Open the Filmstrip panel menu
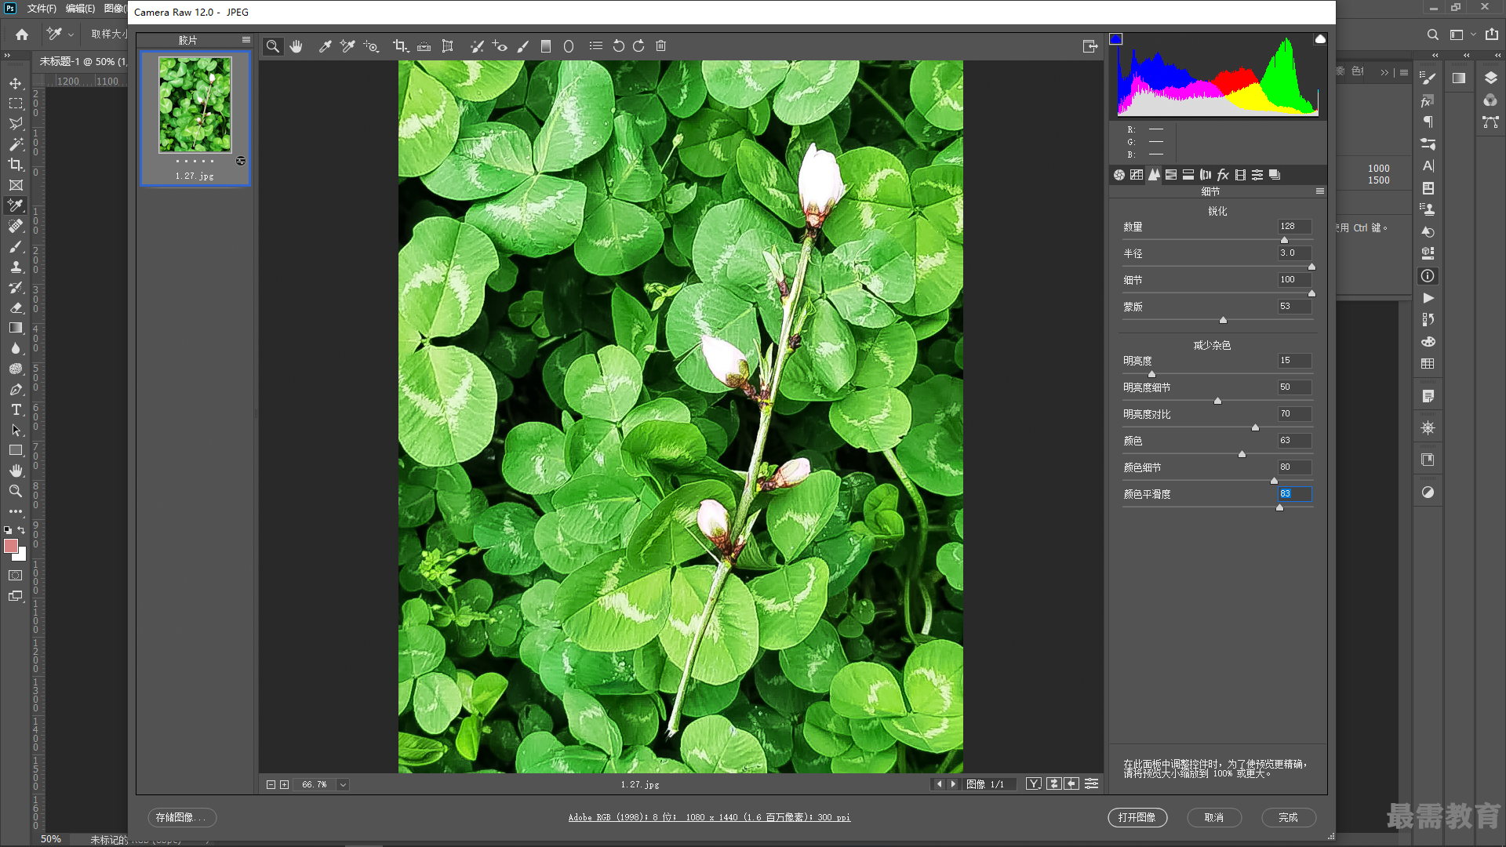The image size is (1506, 847). 246,40
